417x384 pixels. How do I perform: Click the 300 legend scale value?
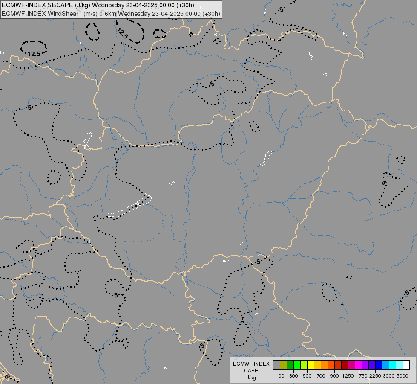coord(293,376)
